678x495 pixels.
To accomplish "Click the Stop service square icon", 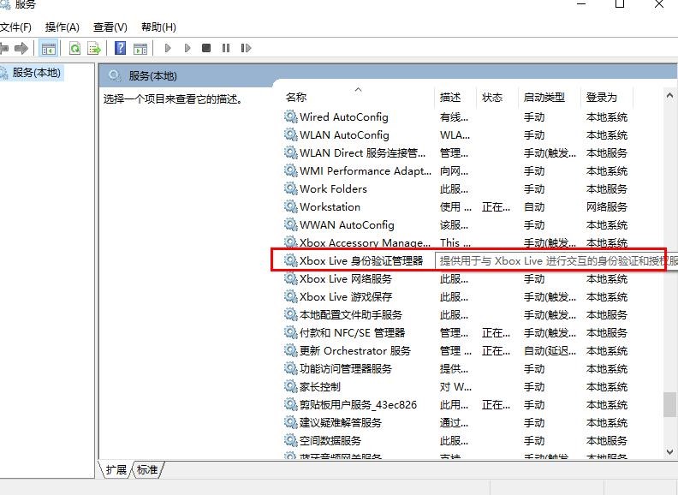I will 206,49.
